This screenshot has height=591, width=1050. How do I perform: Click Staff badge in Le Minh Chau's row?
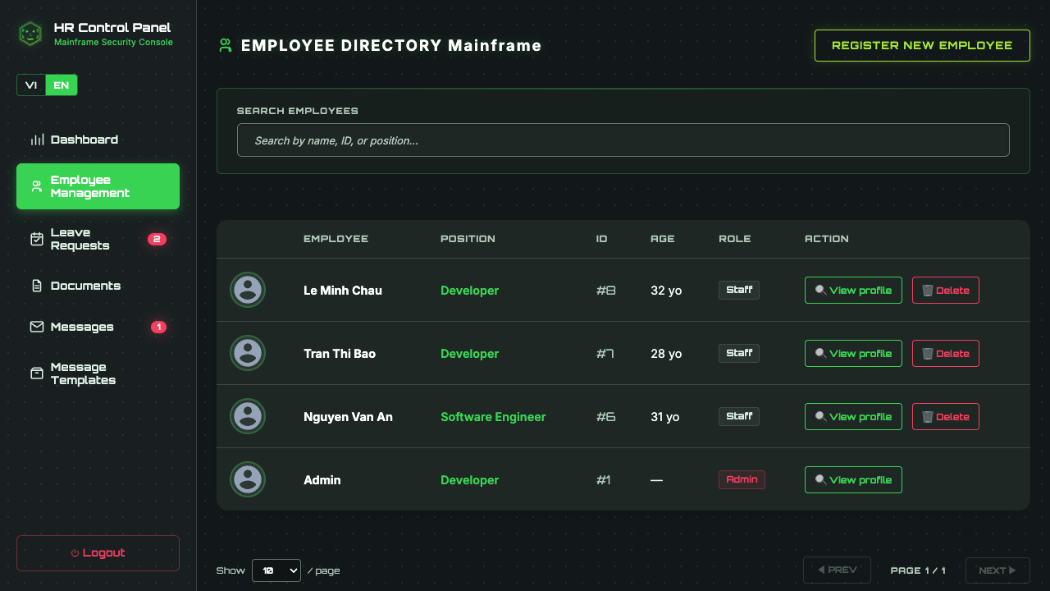[739, 290]
